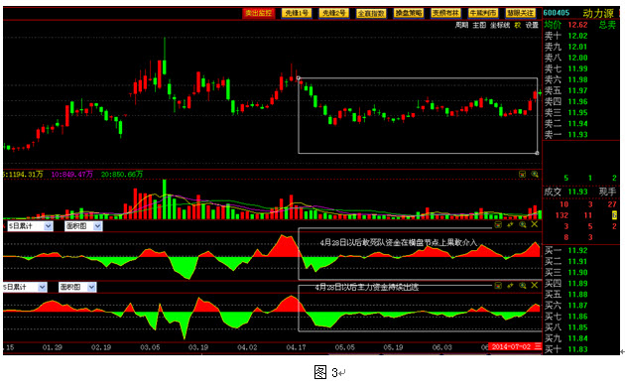Open the window icon in the volume panel

[522, 175]
